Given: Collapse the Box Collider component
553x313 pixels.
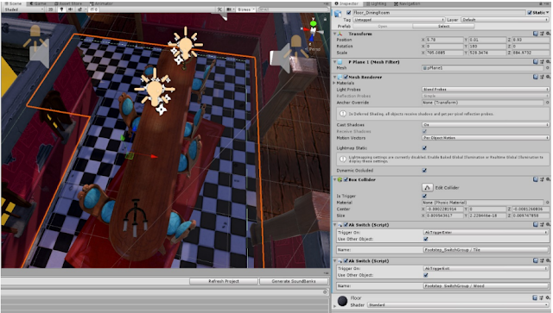Looking at the screenshot, I should [334, 179].
